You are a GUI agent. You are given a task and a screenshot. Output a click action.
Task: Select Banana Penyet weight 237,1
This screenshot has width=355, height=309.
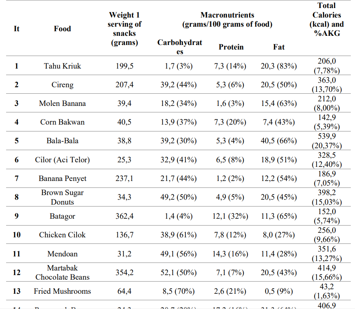[x=125, y=178]
